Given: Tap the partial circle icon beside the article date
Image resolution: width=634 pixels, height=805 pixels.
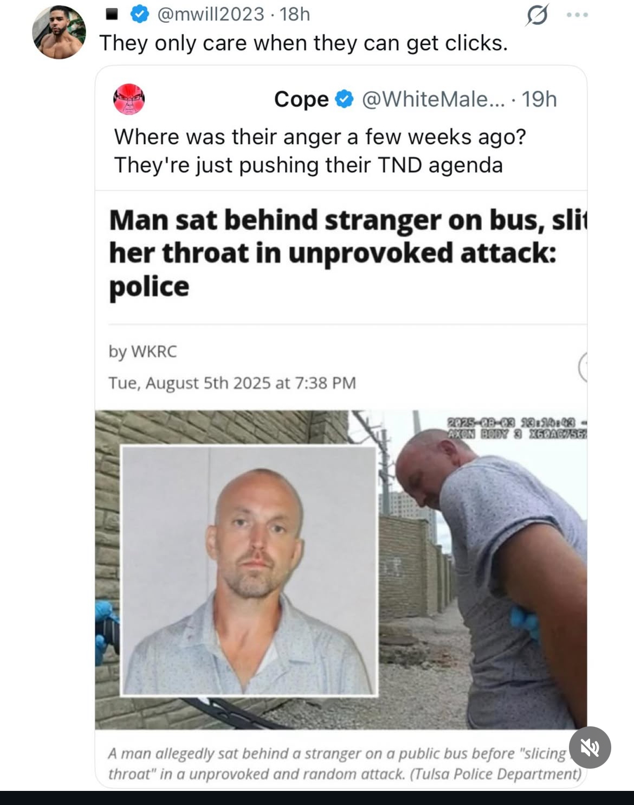Looking at the screenshot, I should coord(583,367).
